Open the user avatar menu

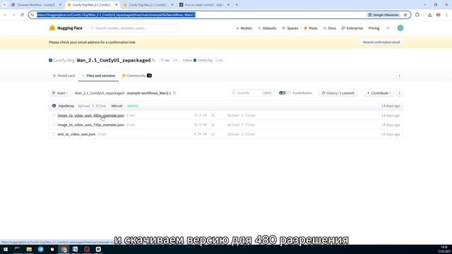point(400,28)
